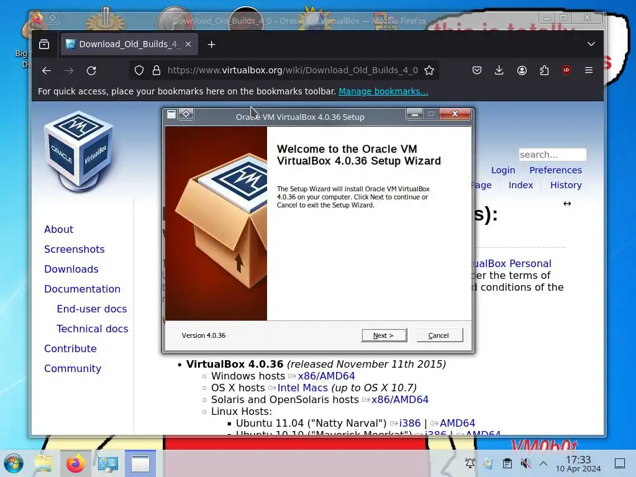Screen dimensions: 636x477
Task: Open the VirtualBox Personal license link
Action: 511,263
